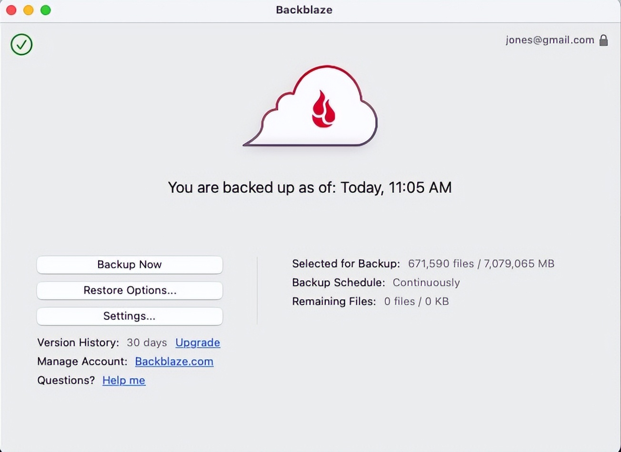Click the Questions? label
Screen dimensions: 621x452
66,381
